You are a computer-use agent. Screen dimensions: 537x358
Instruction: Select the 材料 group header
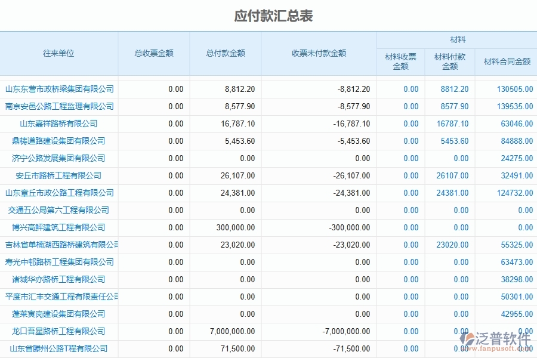456,39
